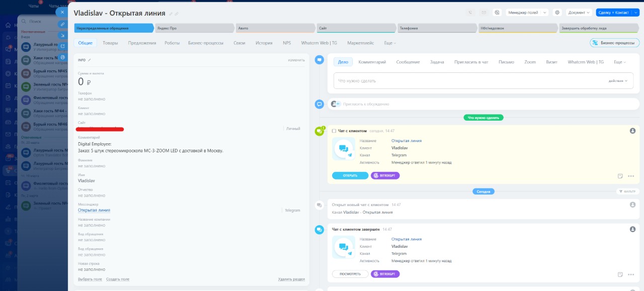Viewport: 644px width, 291px height.
Task: Click the 'Посмотреть' button on the completed chat
Action: (x=350, y=274)
